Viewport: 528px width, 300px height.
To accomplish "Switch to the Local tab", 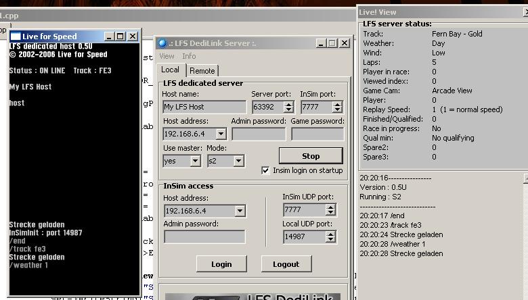I will pos(170,70).
